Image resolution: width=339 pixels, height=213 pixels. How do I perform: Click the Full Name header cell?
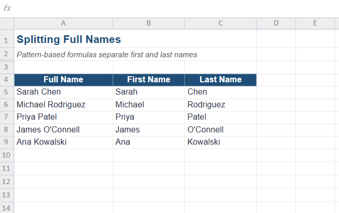pos(63,80)
